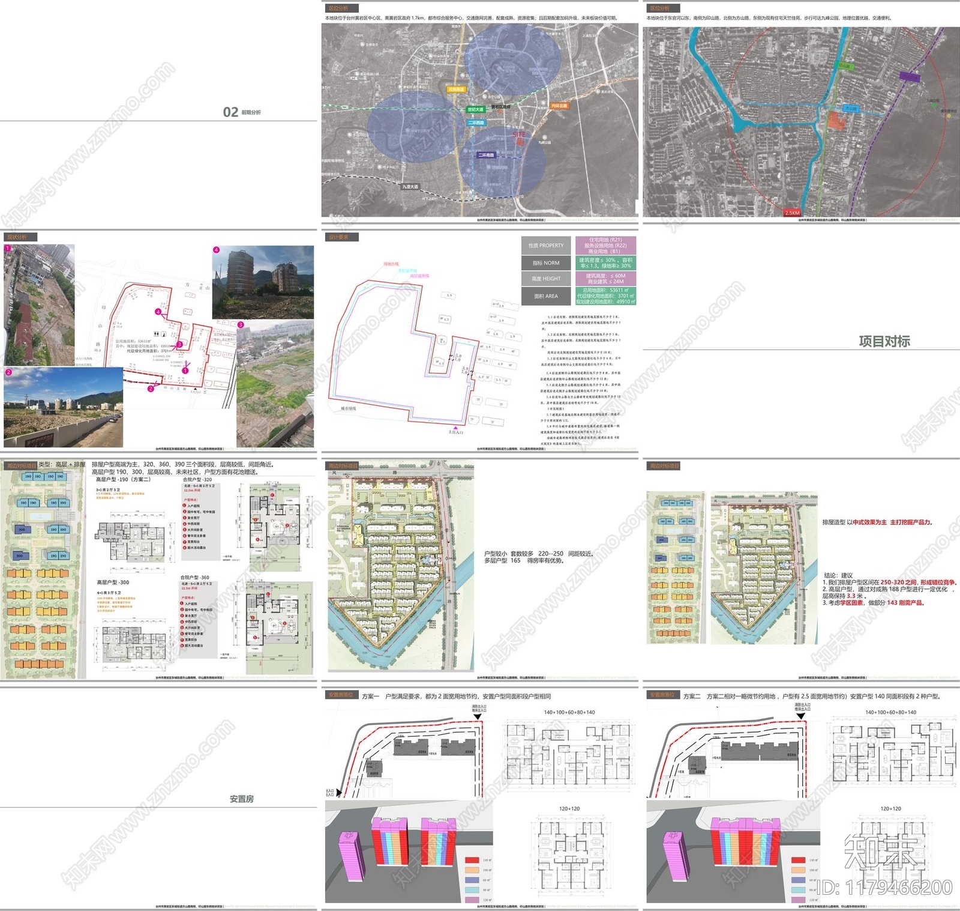
Task: Click red text "中式效果为主 主打挖掘产品力"
Action: 892,522
